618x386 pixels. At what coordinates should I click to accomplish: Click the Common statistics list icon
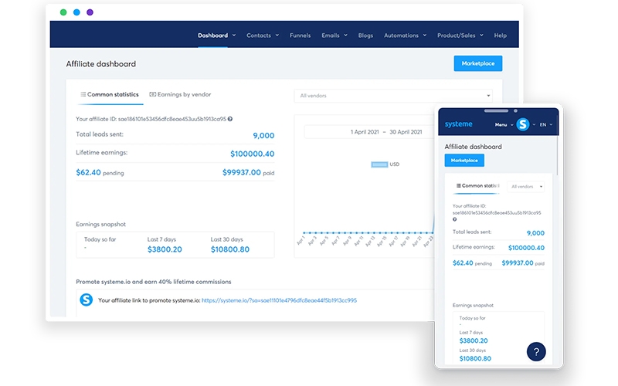tap(83, 94)
